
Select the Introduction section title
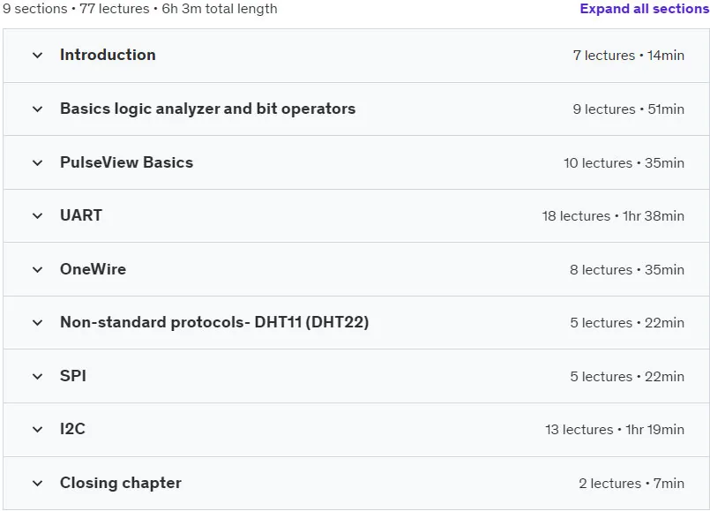click(108, 55)
